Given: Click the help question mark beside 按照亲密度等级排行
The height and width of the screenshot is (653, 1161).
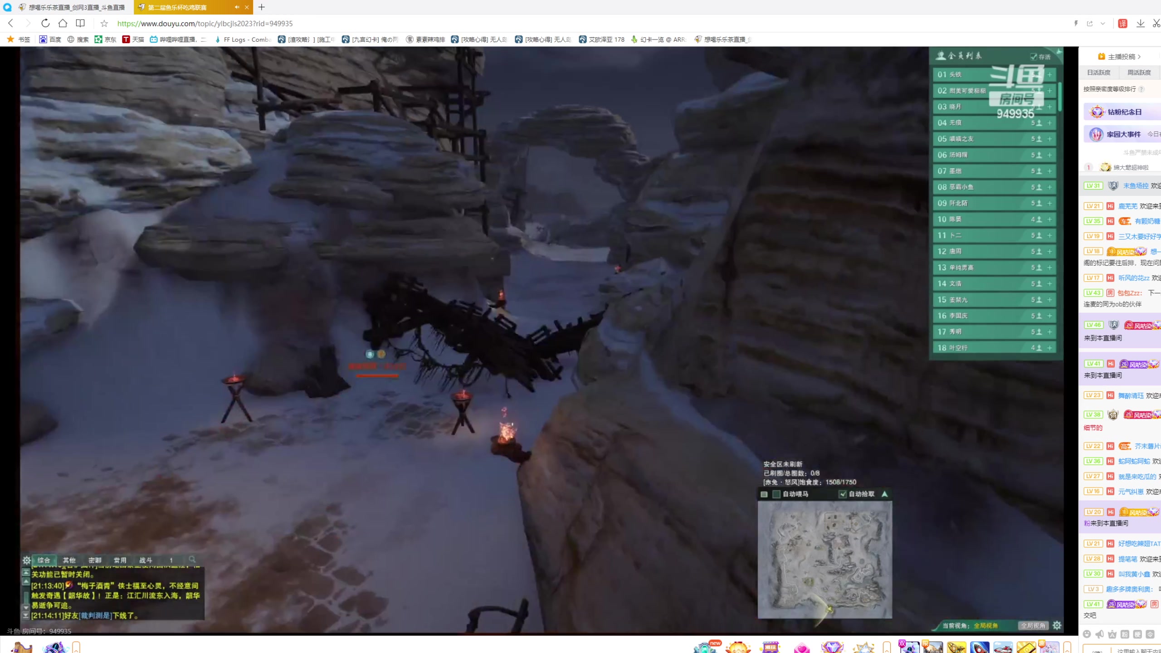Looking at the screenshot, I should pyautogui.click(x=1141, y=89).
